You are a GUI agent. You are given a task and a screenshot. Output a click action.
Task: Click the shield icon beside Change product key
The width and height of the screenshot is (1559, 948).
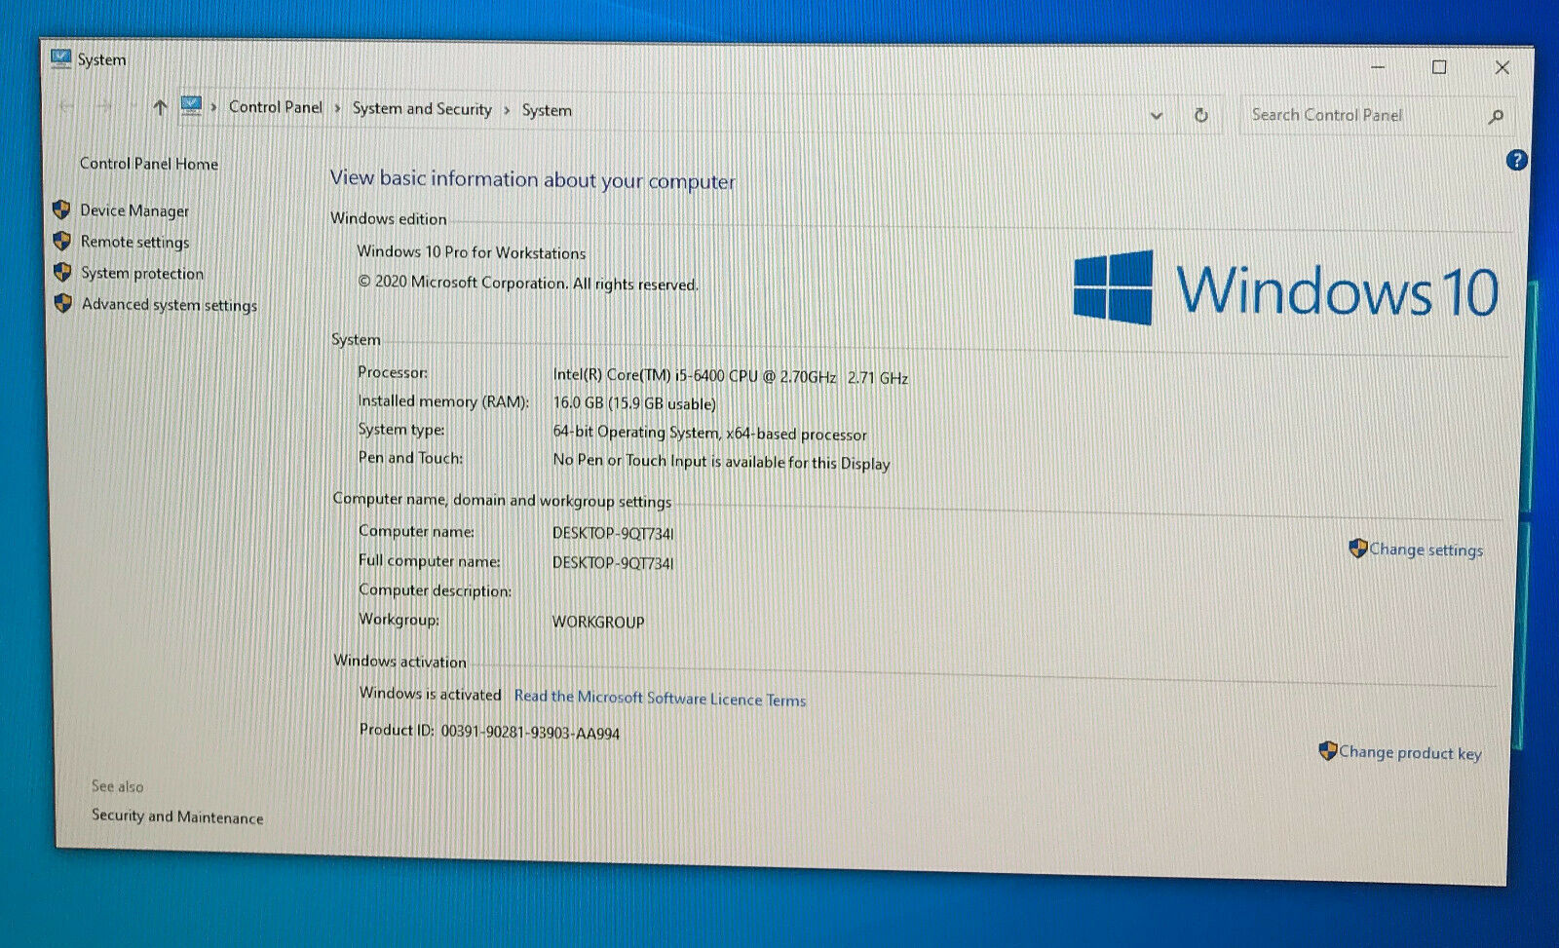tap(1327, 750)
